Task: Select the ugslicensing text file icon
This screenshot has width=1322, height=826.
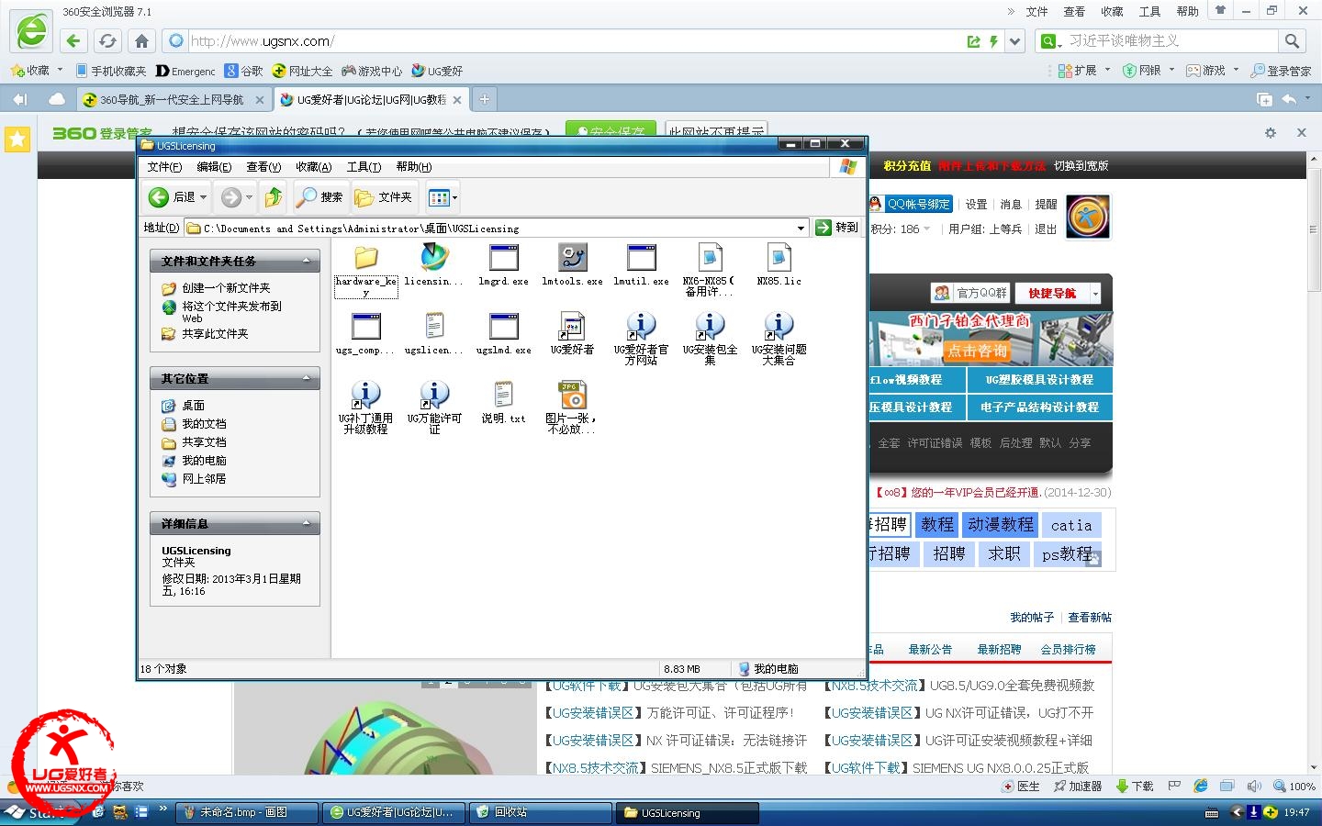Action: 434,326
